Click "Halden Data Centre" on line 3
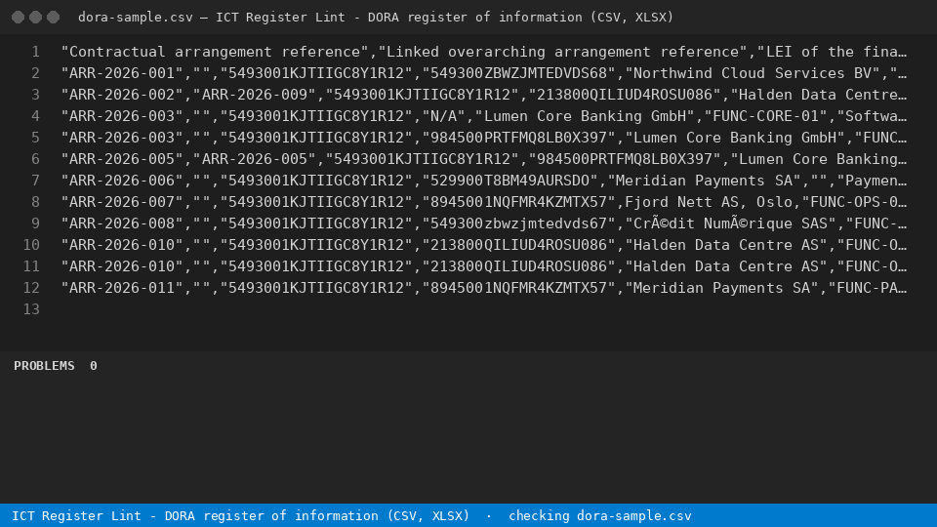Screen dimensions: 937x527 tap(819, 95)
